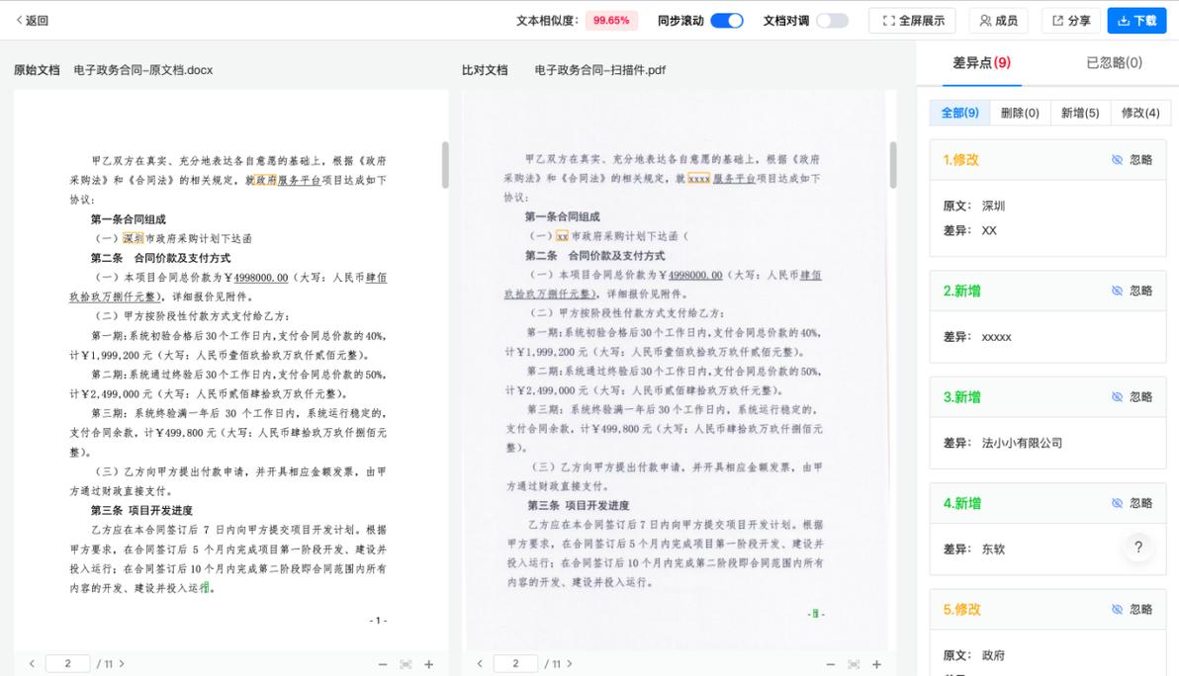Open the help question mark button

point(1138,548)
